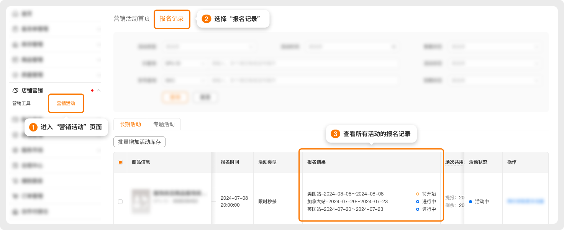Click the blue 进行中 status circle for 英国站
Screen dimensions: 564x230
pos(418,209)
